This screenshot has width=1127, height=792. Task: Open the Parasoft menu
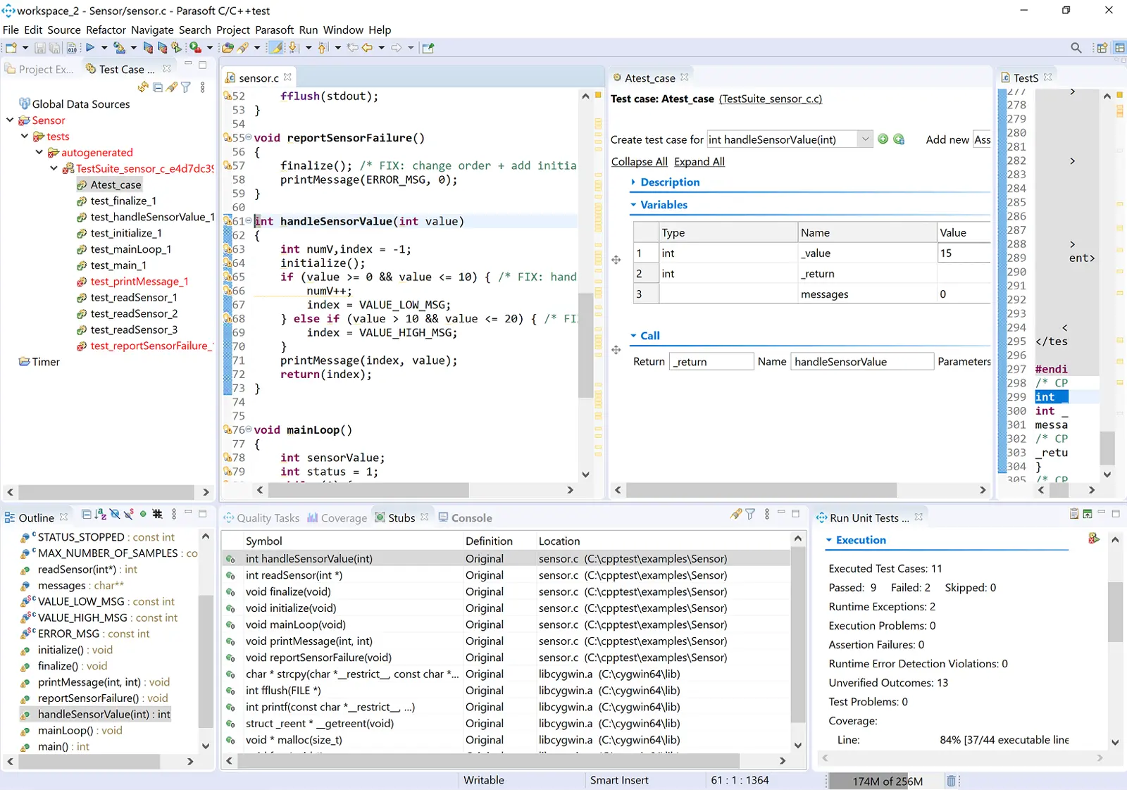274,30
